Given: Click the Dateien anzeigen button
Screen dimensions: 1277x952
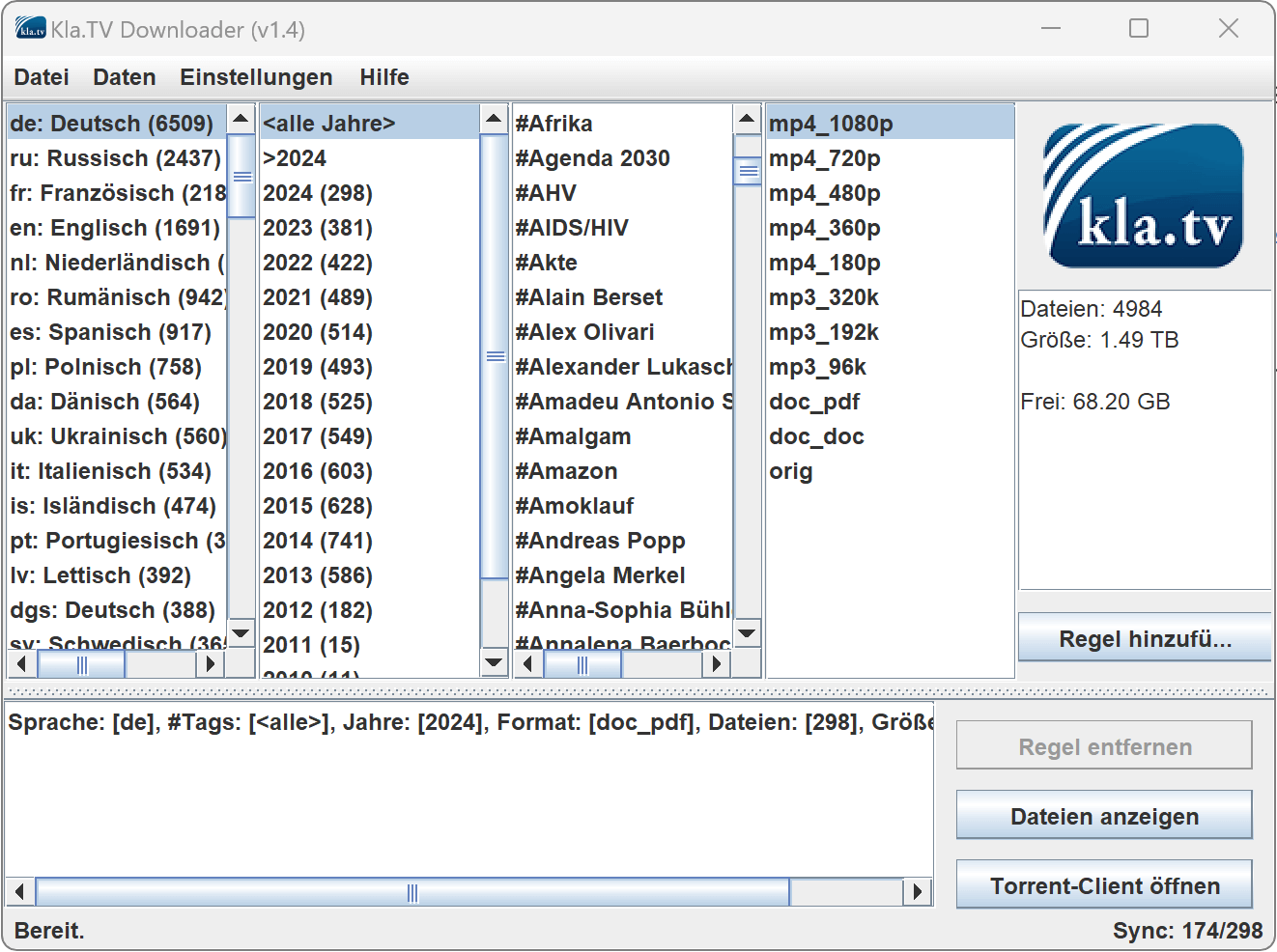Looking at the screenshot, I should pos(1103,816).
